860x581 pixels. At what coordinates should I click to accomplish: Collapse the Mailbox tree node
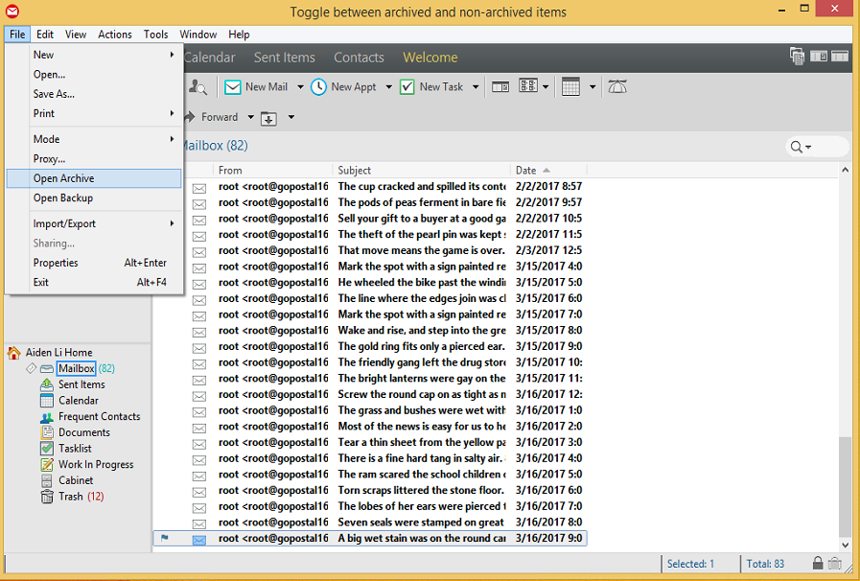coord(31,369)
